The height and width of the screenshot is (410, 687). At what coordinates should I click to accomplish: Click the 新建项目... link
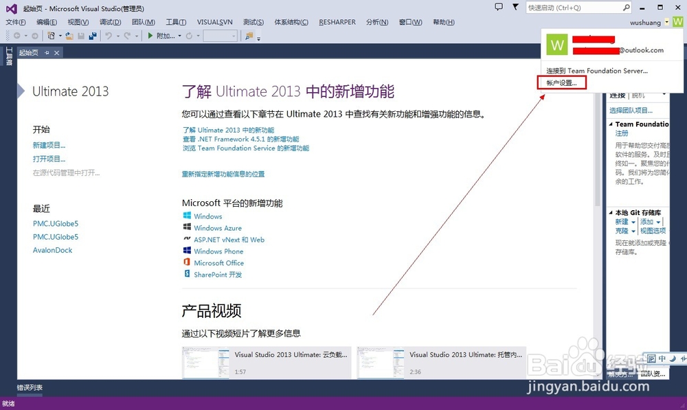click(49, 145)
